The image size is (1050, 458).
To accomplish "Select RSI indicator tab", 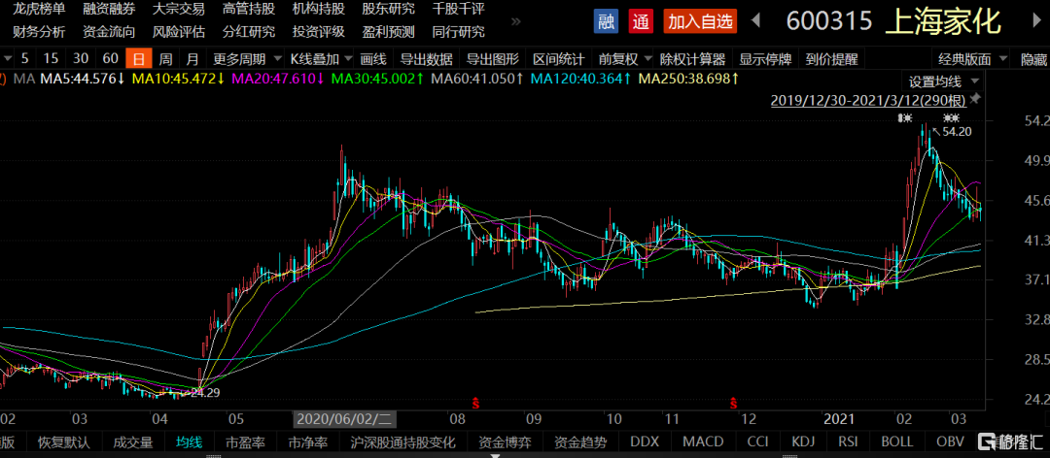I will (x=848, y=442).
